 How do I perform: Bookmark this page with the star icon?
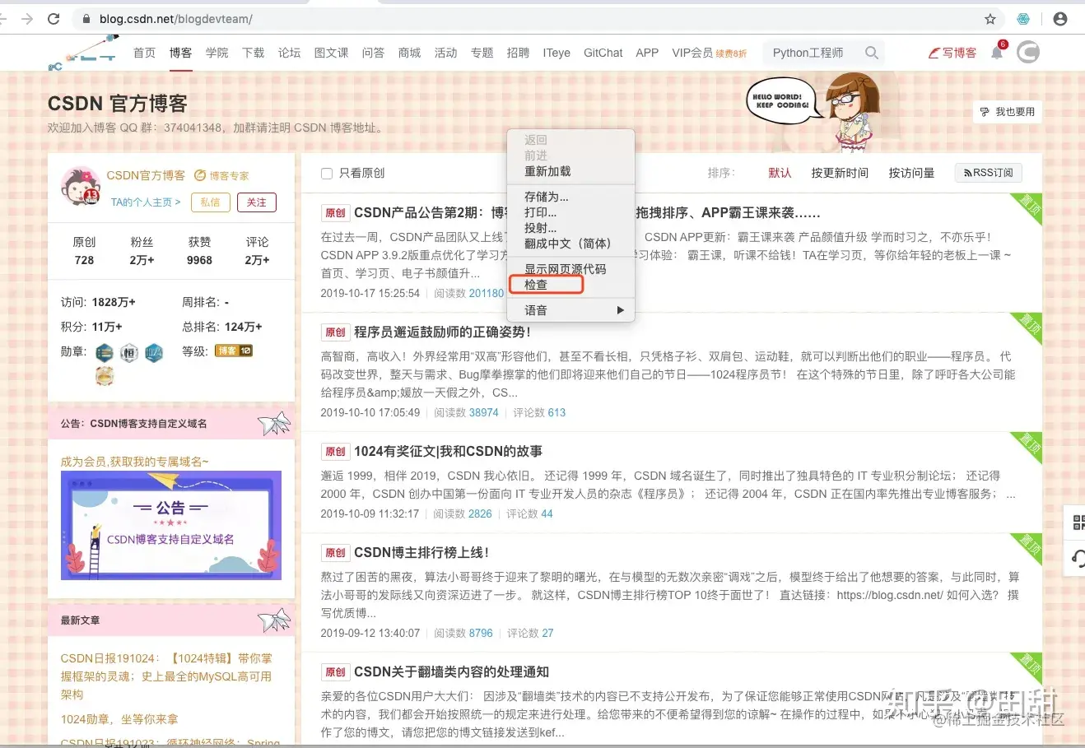tap(990, 18)
